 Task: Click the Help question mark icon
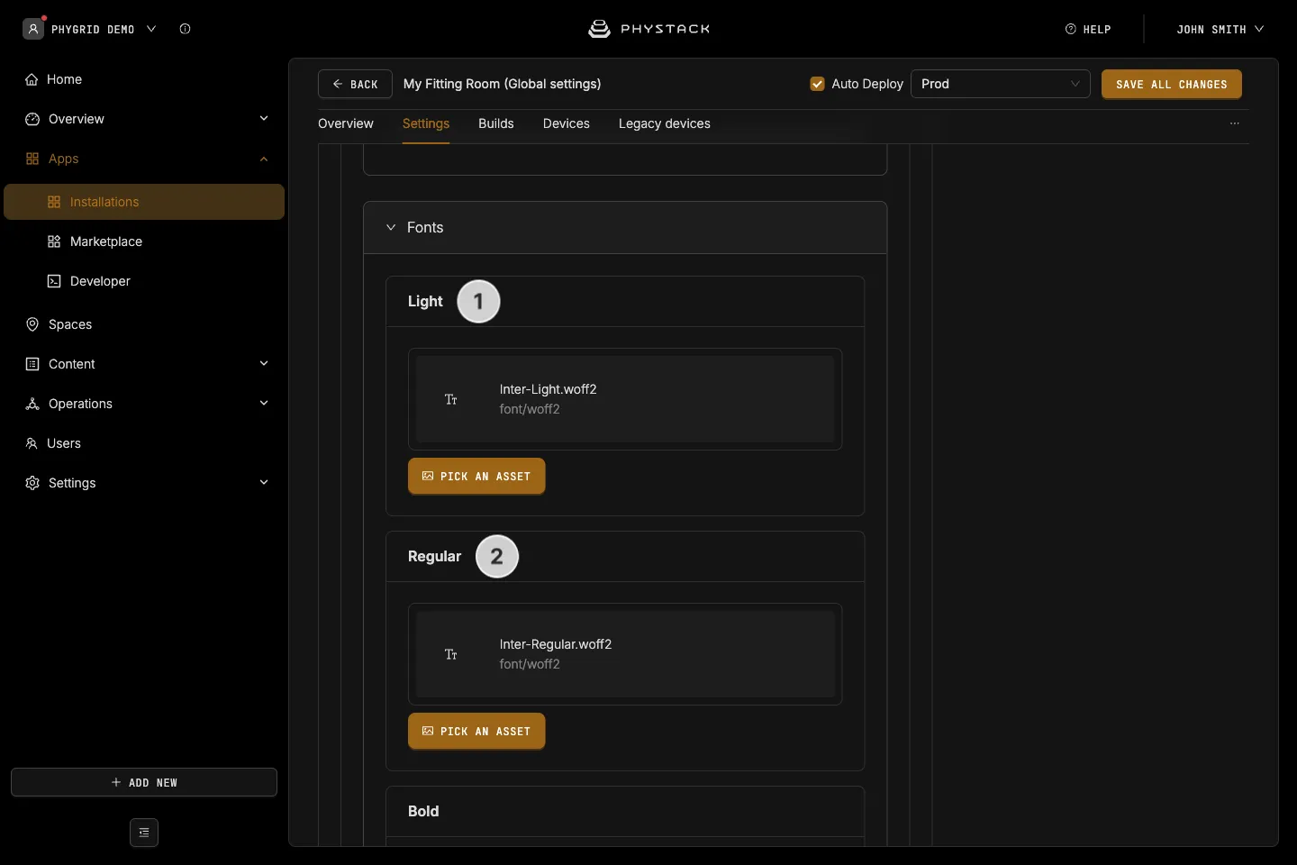[1071, 29]
